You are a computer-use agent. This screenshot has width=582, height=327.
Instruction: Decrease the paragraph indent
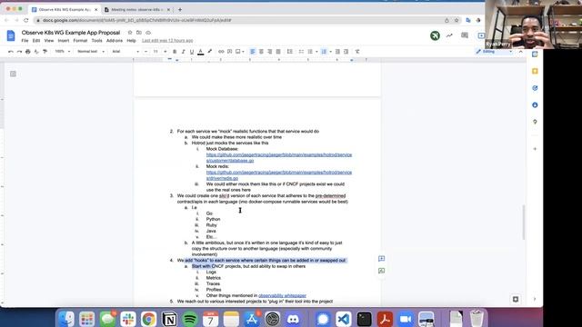(337, 52)
